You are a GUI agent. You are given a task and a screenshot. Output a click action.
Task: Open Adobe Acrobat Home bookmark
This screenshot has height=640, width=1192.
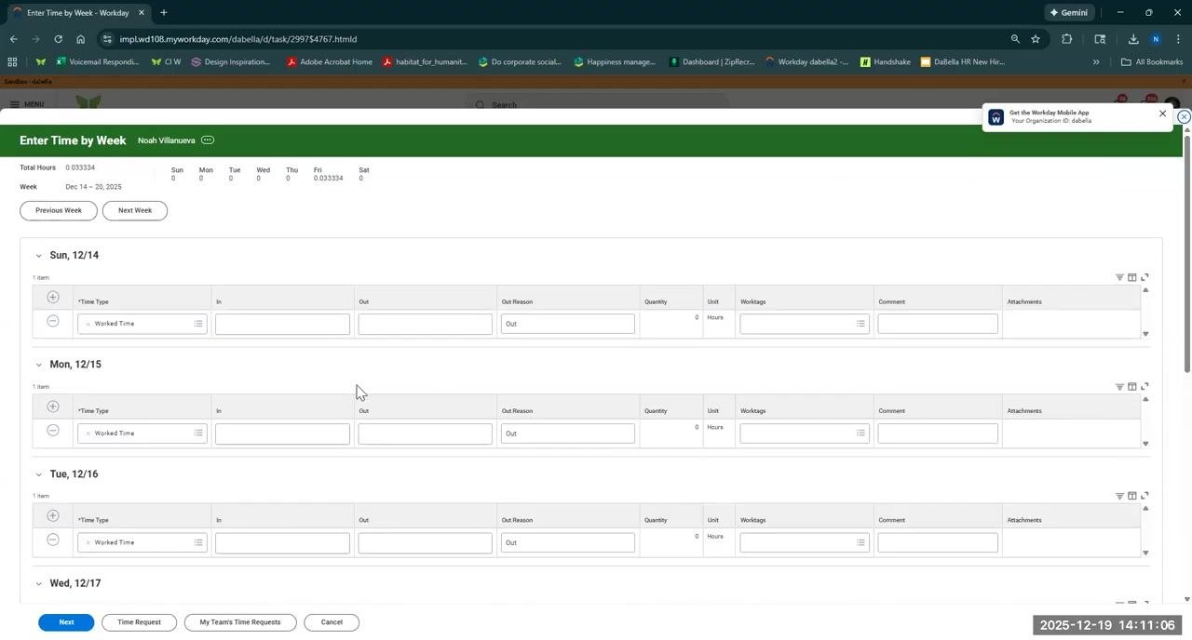point(330,62)
